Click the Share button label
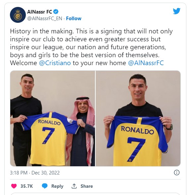The width and height of the screenshot is (190, 195). 87,186
